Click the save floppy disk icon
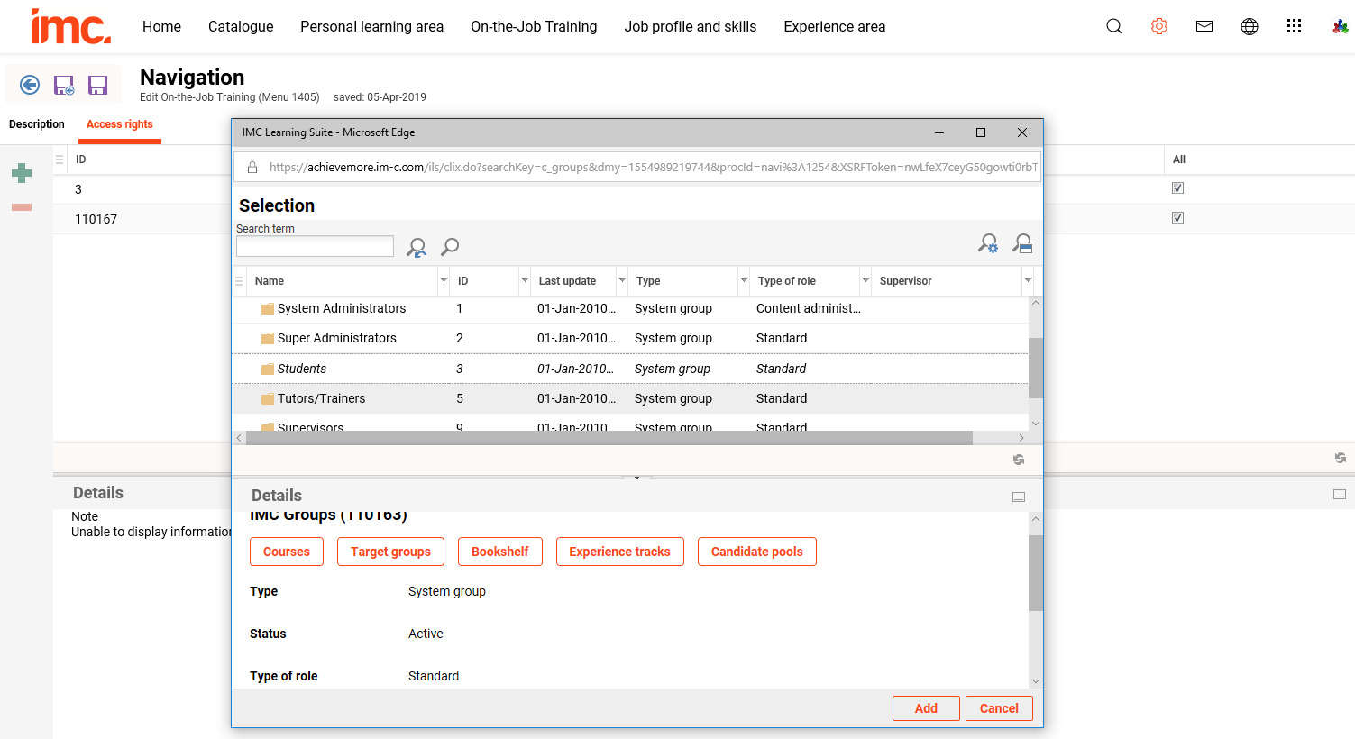1355x739 pixels. click(97, 85)
